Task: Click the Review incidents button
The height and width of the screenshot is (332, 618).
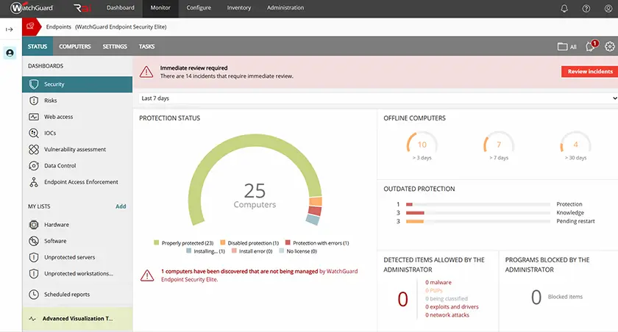Action: click(589, 71)
